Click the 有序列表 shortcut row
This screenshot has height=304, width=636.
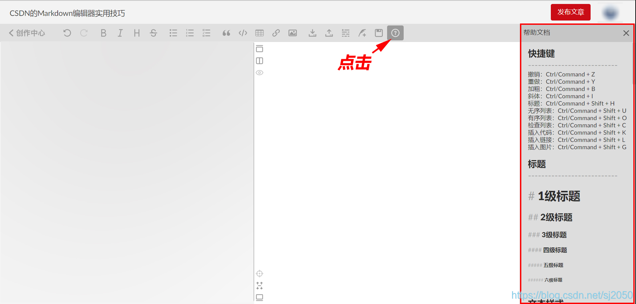click(x=577, y=118)
